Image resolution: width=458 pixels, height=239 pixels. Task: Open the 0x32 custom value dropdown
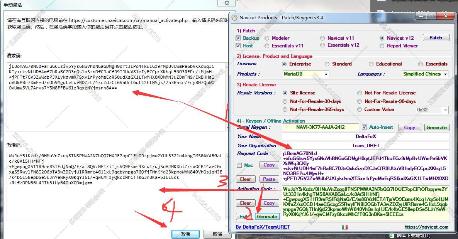pyautogui.click(x=432, y=110)
